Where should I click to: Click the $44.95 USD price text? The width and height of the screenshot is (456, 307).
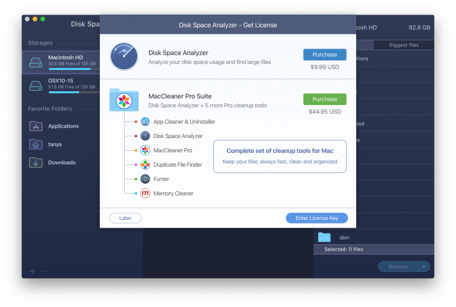(x=325, y=111)
